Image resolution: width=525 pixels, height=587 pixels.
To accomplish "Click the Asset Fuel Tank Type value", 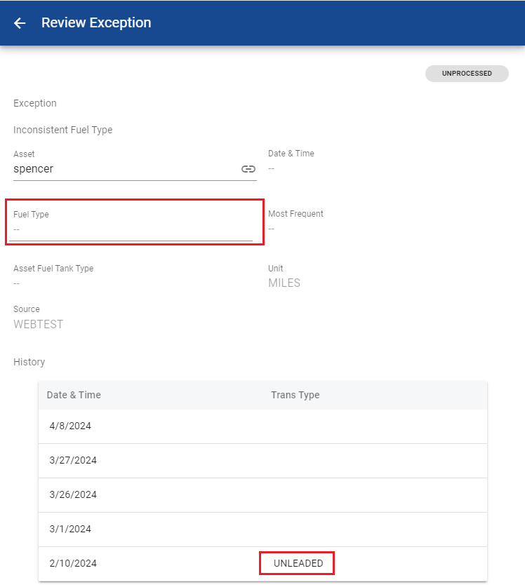I will click(x=17, y=283).
